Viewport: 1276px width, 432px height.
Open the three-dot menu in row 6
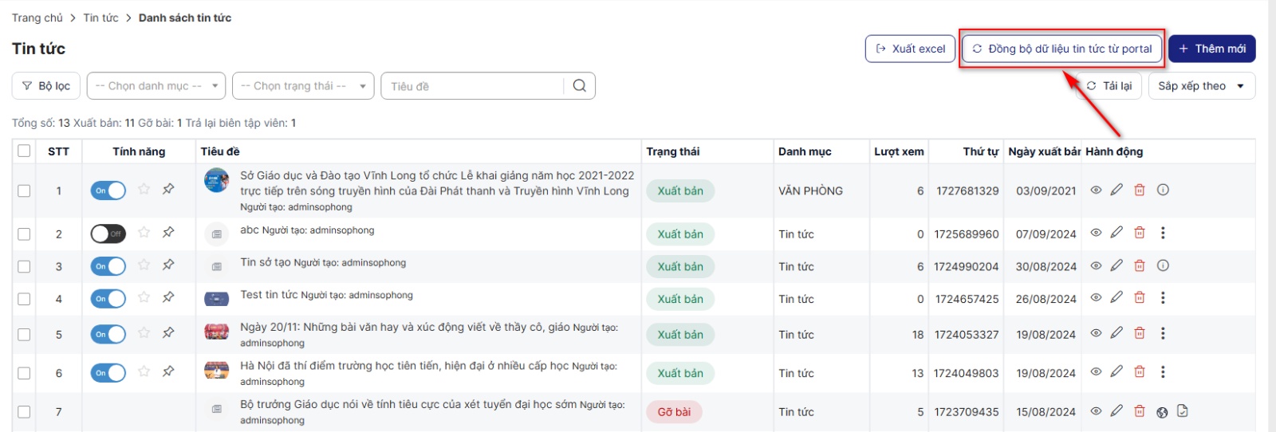tap(1163, 372)
